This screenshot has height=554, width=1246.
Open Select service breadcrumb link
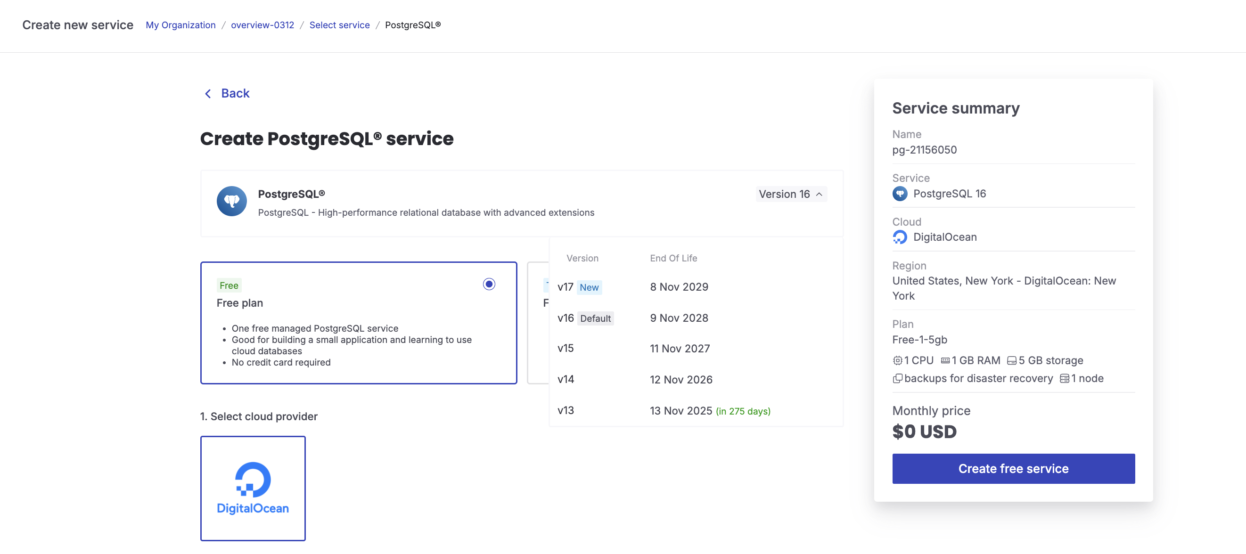(340, 25)
